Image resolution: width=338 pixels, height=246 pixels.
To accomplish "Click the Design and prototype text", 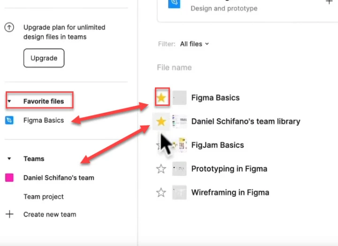I will tap(224, 8).
